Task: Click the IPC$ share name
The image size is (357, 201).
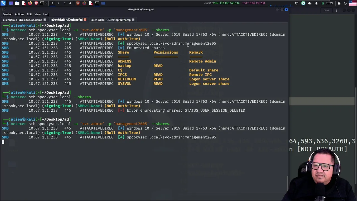Action: click(x=122, y=75)
